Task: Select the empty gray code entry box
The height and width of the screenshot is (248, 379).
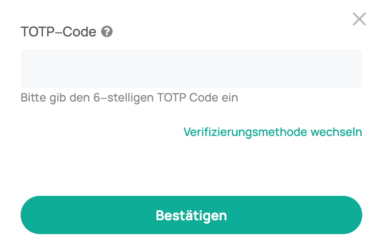Action: pyautogui.click(x=191, y=68)
